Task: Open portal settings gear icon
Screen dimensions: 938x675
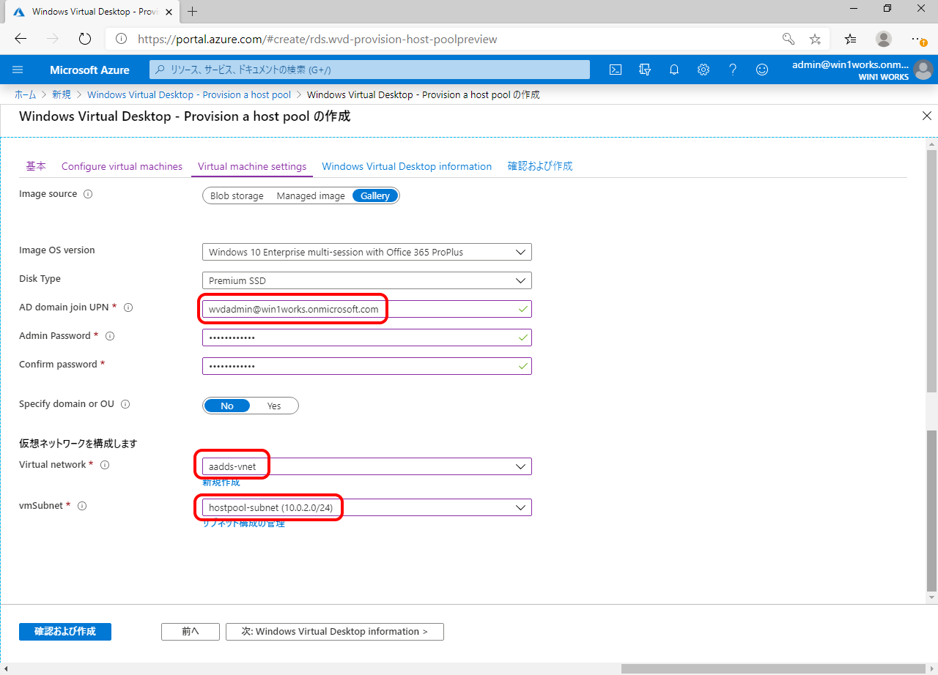Action: tap(703, 70)
